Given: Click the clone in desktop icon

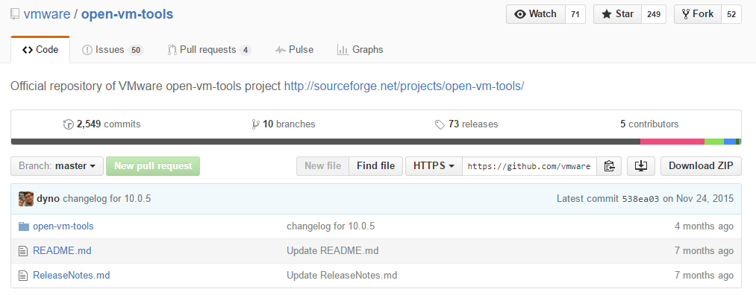Looking at the screenshot, I should [641, 166].
